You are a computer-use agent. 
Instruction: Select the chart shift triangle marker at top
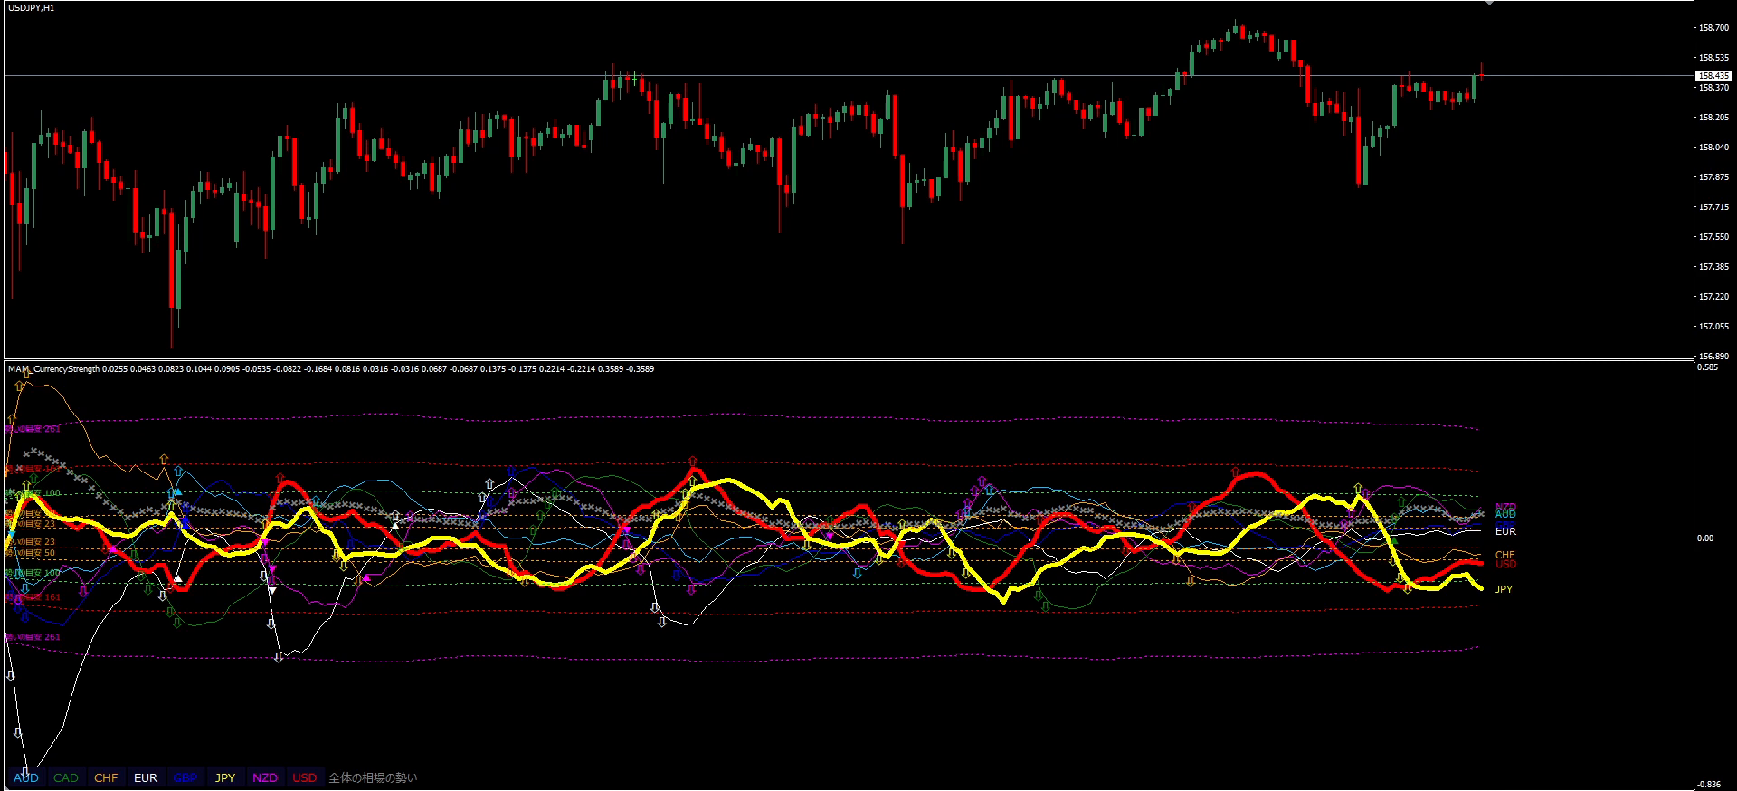(x=1489, y=4)
